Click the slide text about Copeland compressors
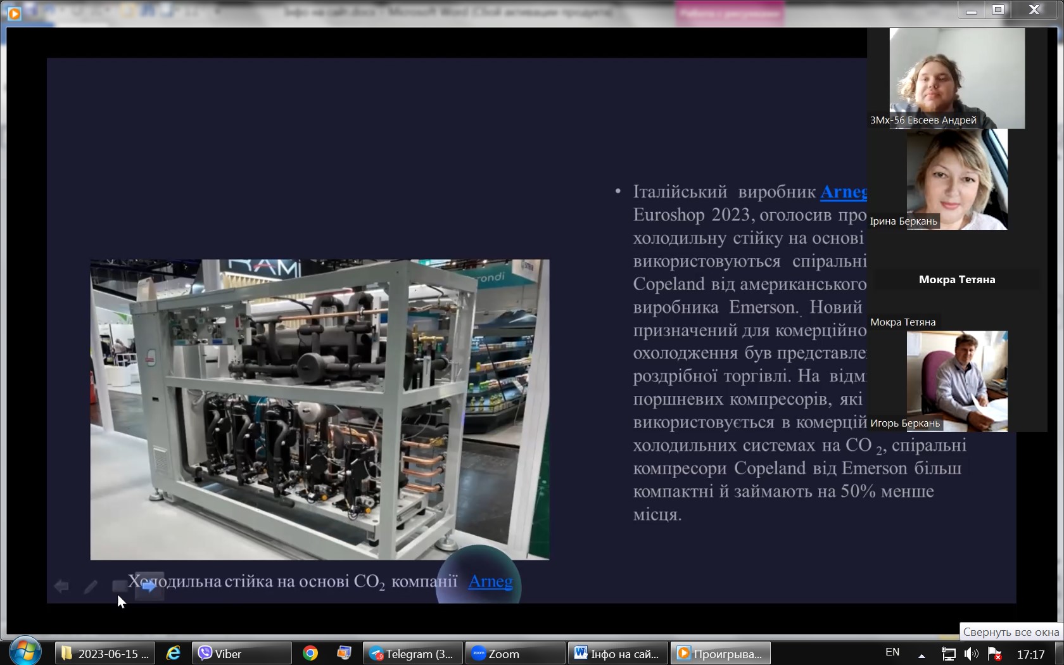 799,353
